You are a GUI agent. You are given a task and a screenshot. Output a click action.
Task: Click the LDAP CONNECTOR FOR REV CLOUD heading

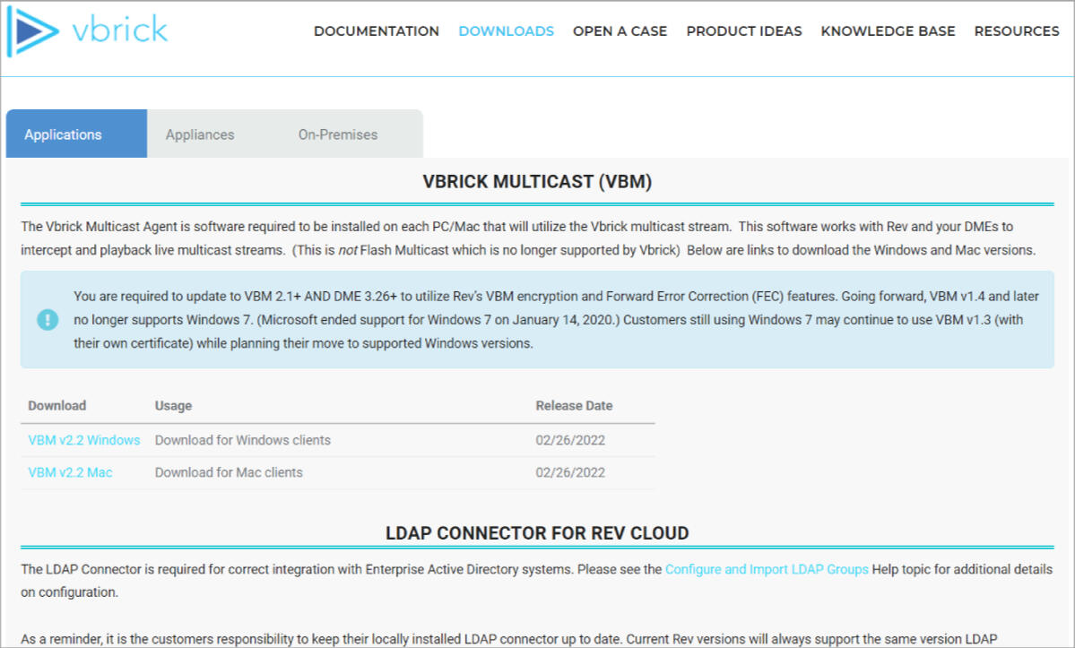pos(537,531)
